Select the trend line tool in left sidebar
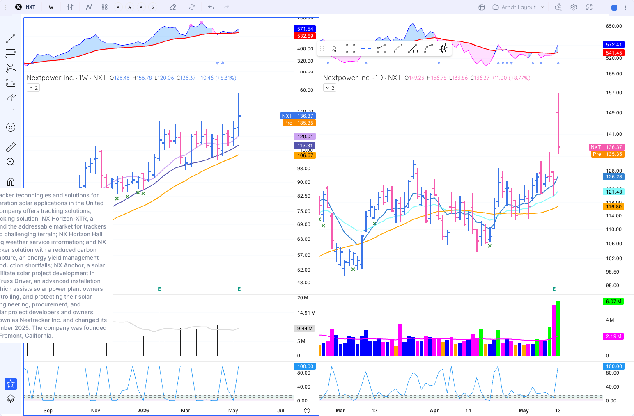The width and height of the screenshot is (634, 416). pos(11,39)
